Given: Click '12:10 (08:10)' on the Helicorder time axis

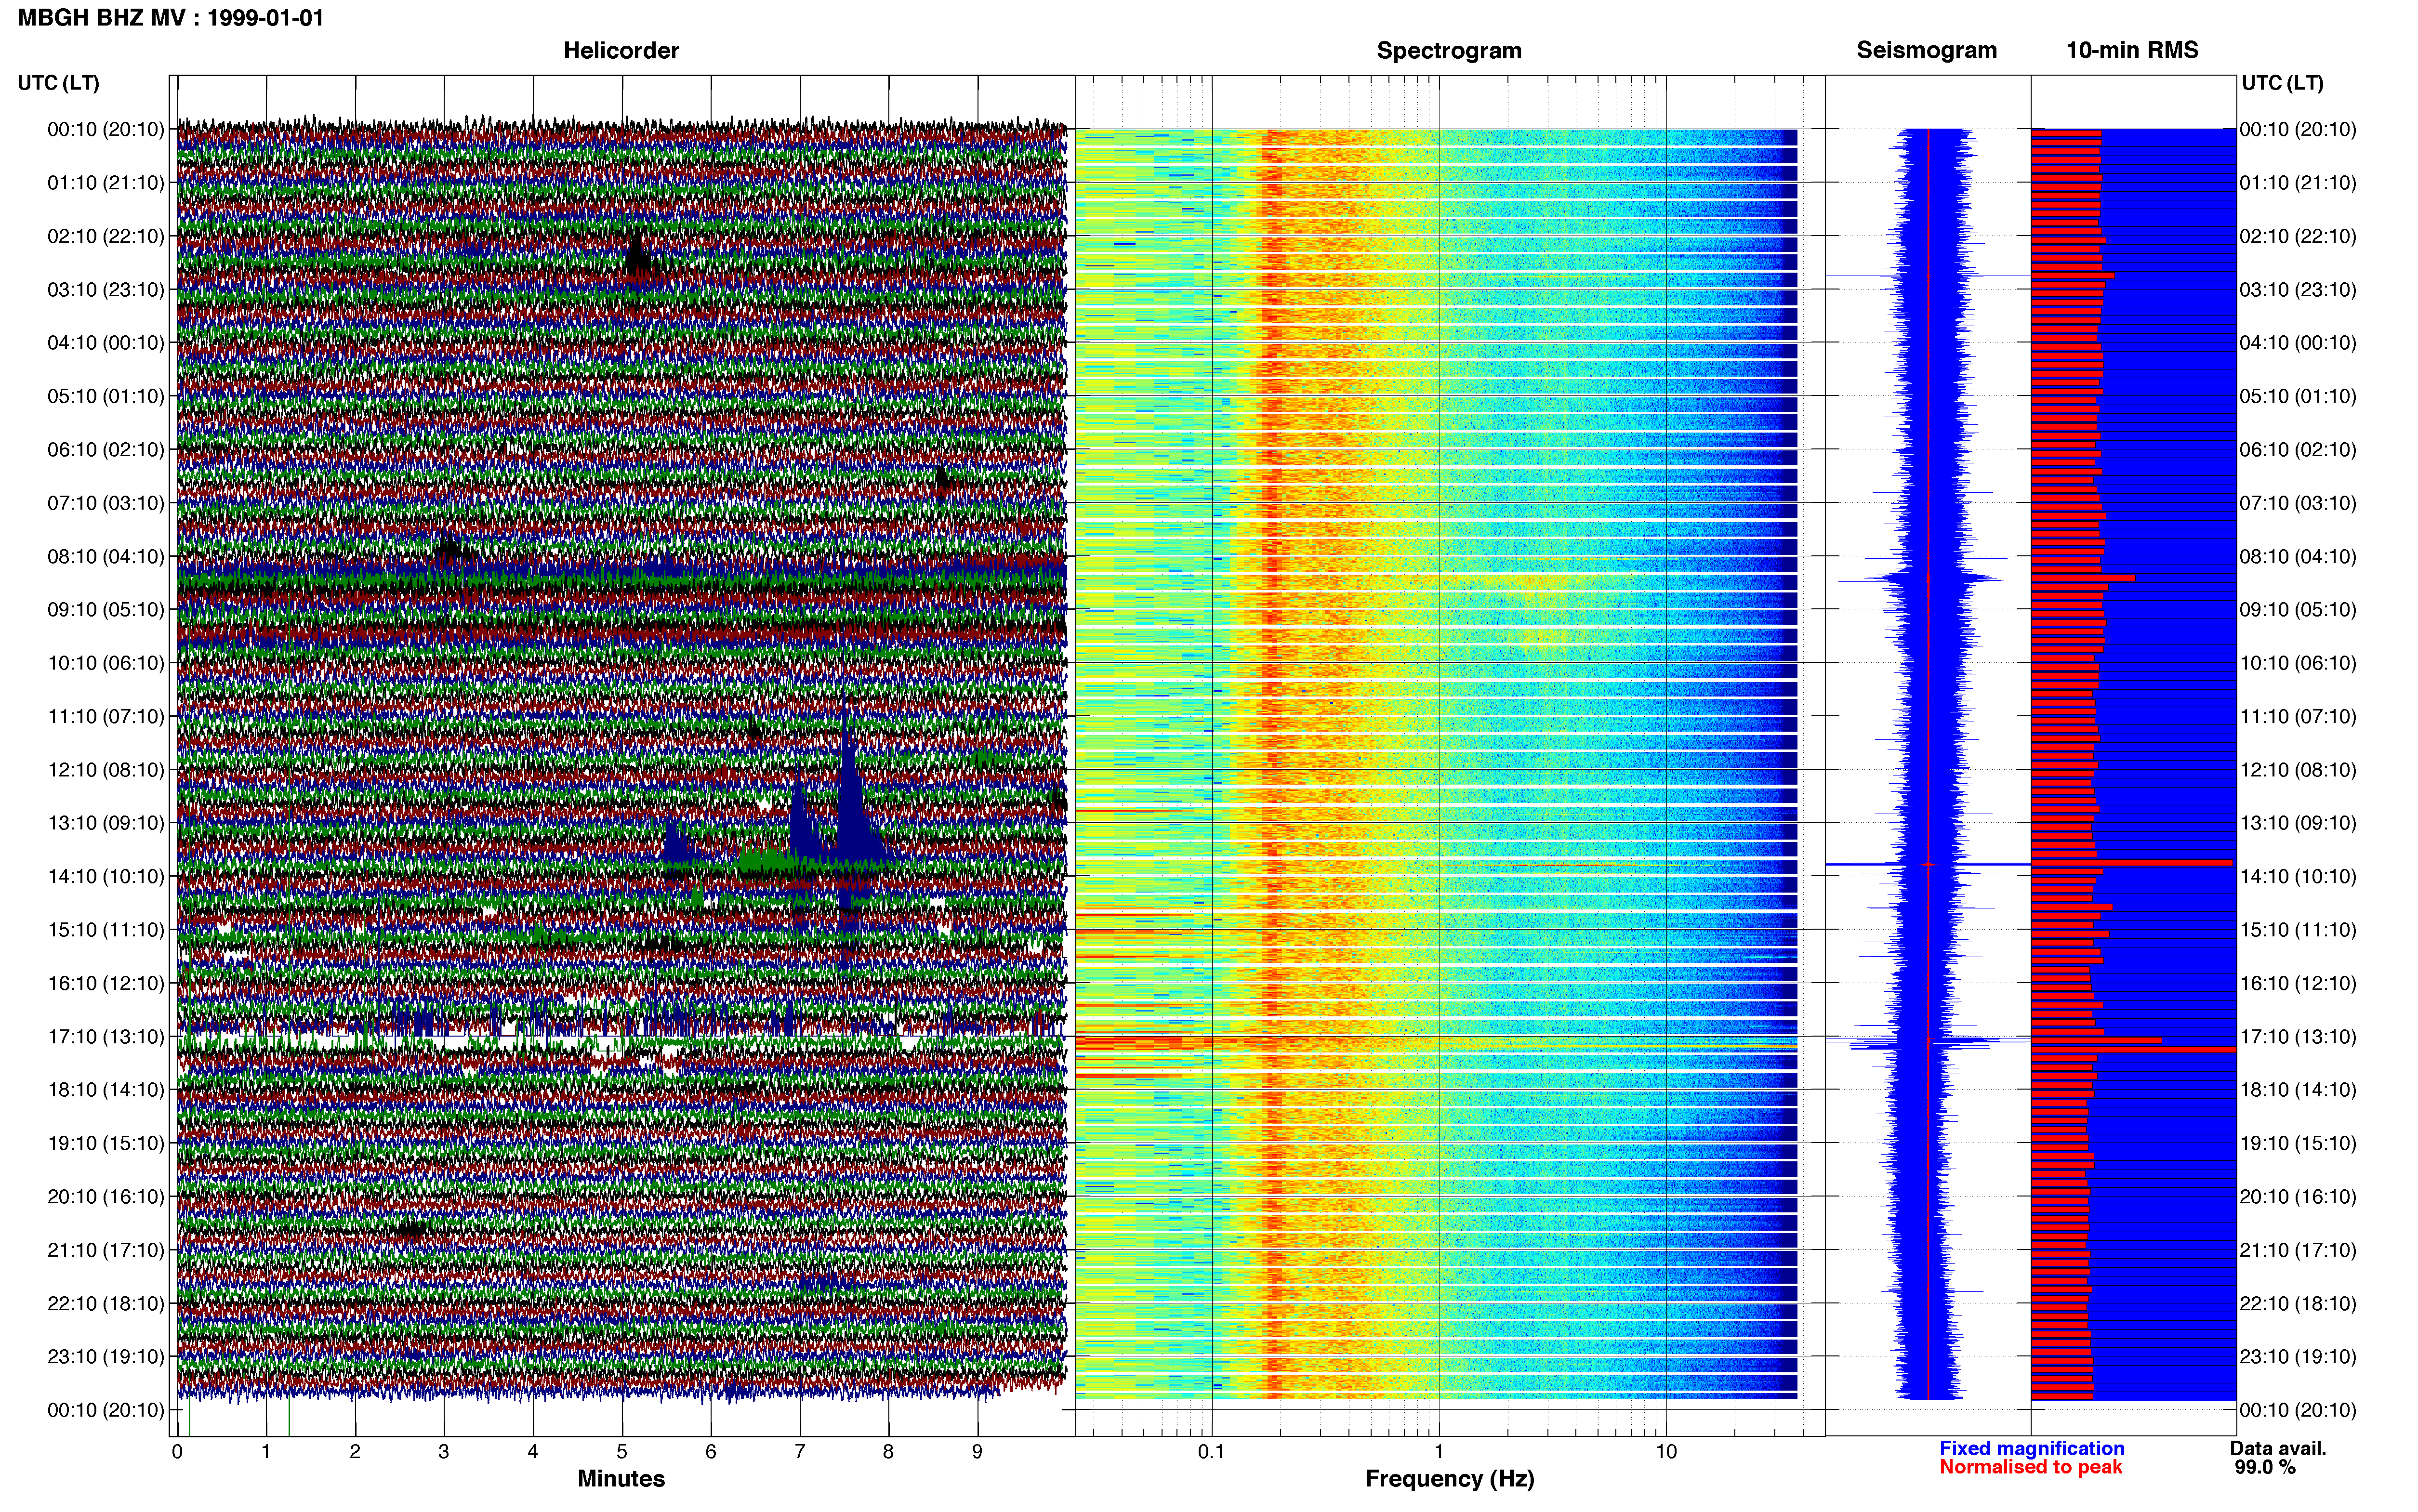Looking at the screenshot, I should click(106, 770).
